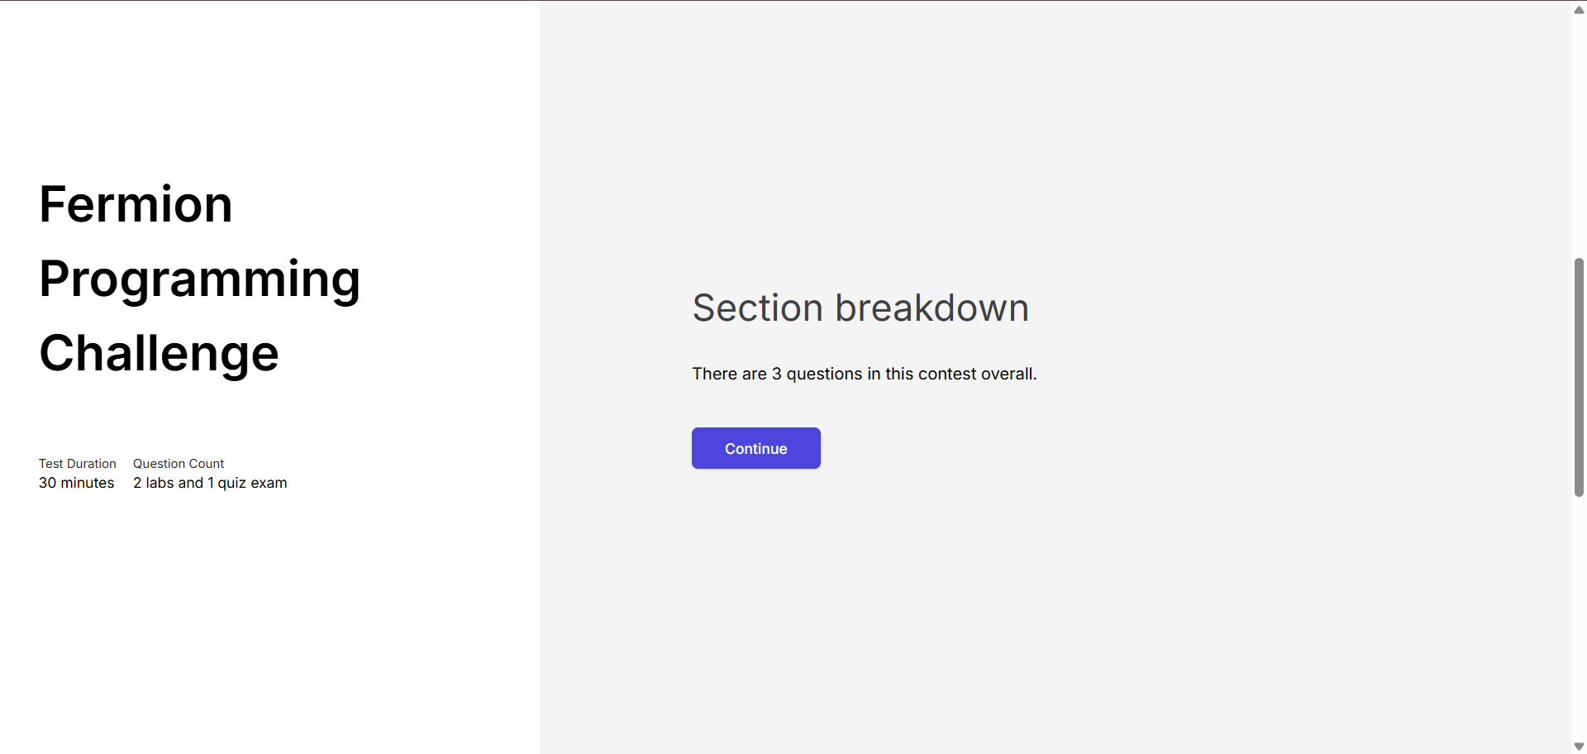Click the Continue button

tap(755, 448)
